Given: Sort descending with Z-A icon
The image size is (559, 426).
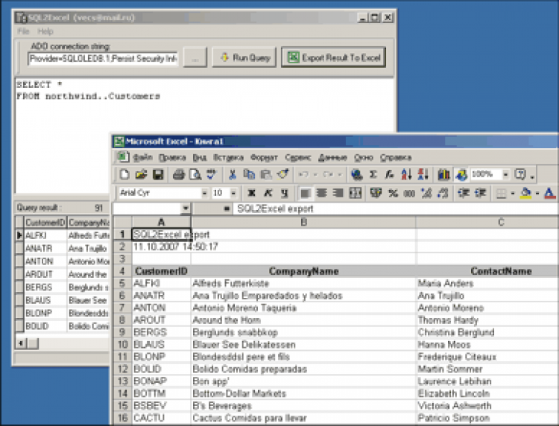Looking at the screenshot, I should (423, 174).
